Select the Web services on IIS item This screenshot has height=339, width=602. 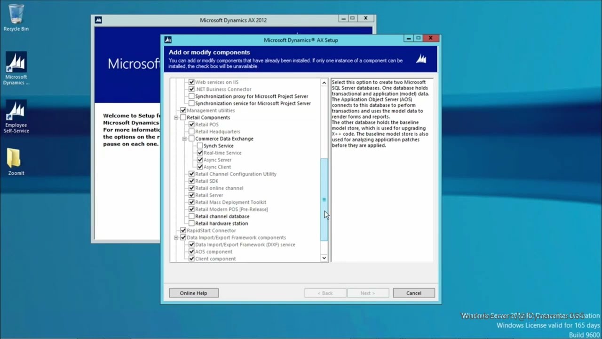[216, 82]
